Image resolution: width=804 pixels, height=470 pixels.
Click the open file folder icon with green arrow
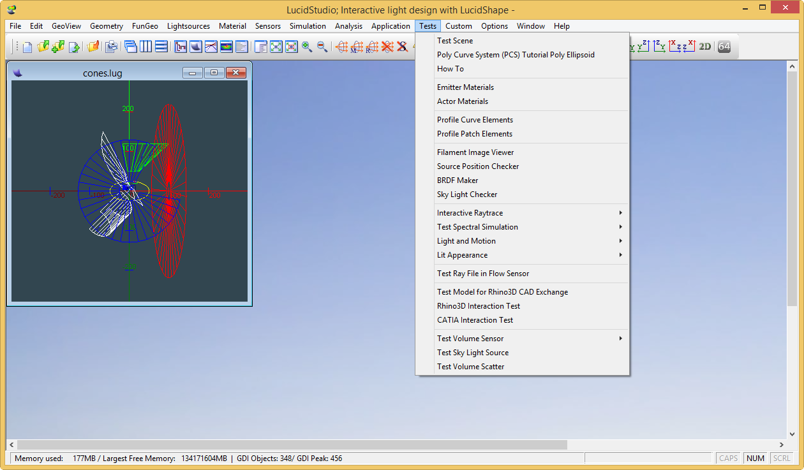tap(43, 47)
